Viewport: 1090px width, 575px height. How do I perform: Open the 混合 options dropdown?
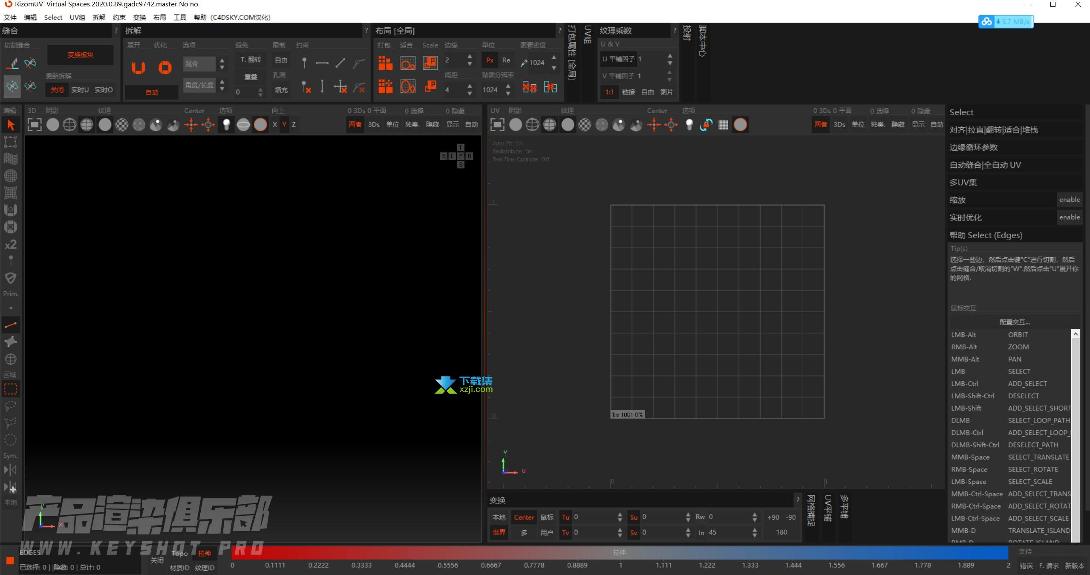coord(199,64)
